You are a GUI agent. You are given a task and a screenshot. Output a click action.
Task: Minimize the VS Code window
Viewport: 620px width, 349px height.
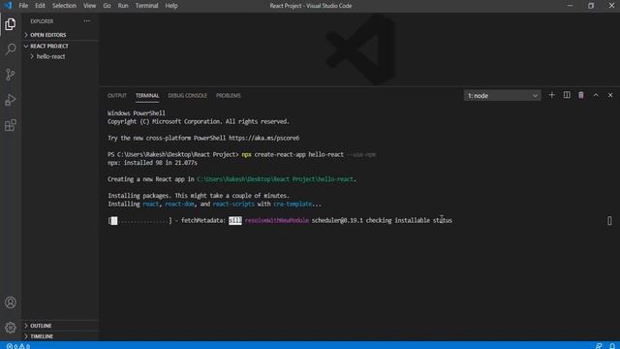[x=571, y=6]
